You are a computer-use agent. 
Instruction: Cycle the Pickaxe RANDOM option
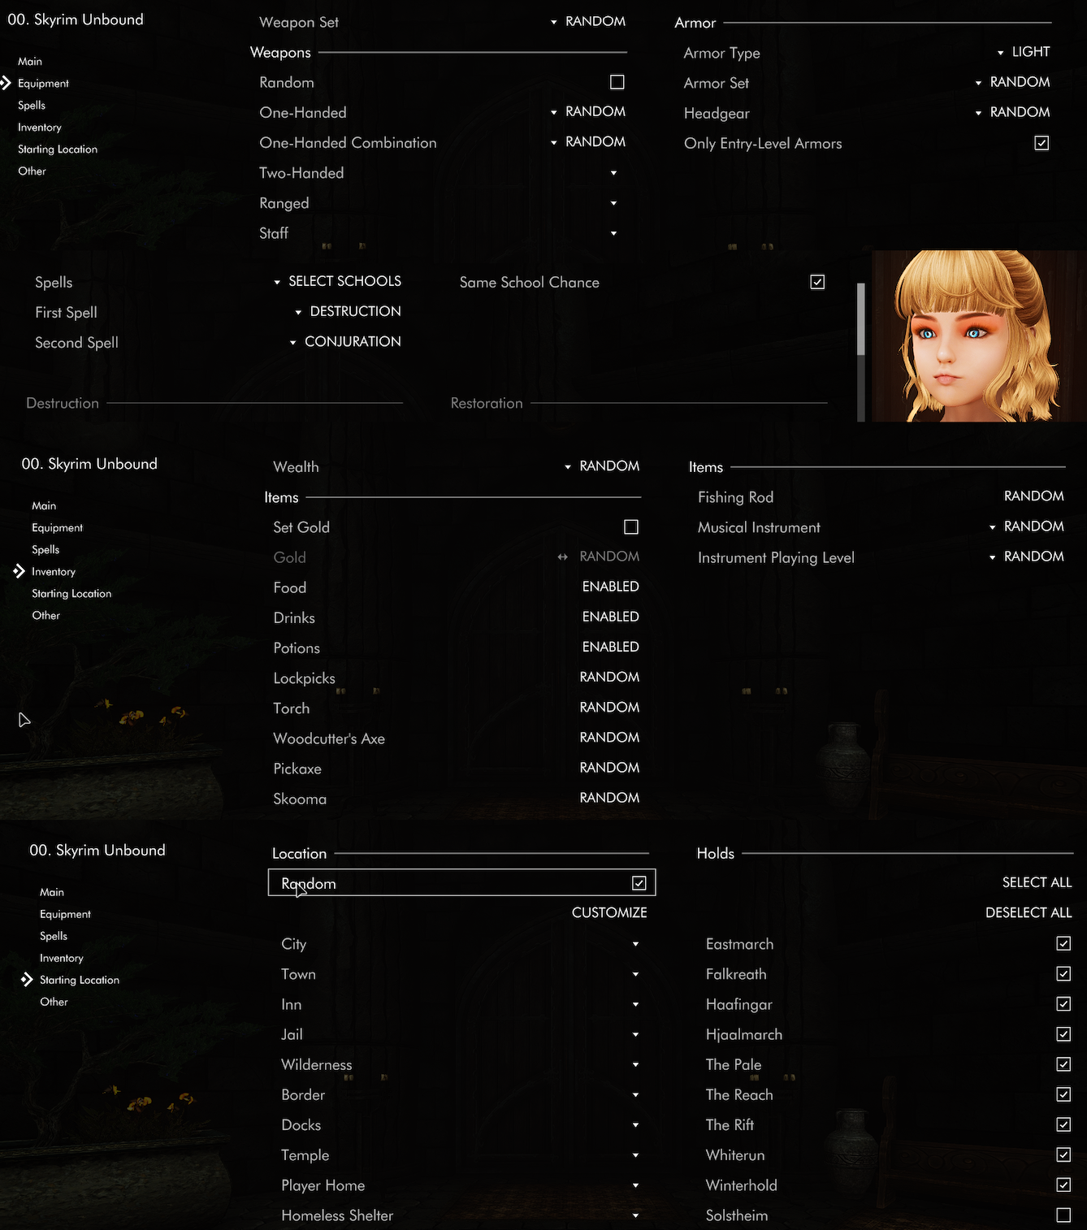tap(609, 767)
